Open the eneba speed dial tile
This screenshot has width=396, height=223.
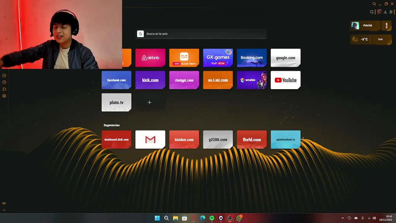[252, 80]
